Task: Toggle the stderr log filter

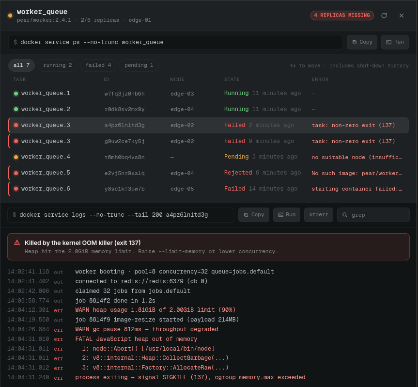Action: (x=319, y=215)
